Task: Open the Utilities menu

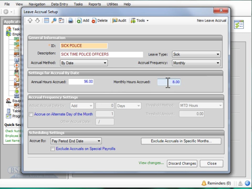Action: [x=112, y=4]
